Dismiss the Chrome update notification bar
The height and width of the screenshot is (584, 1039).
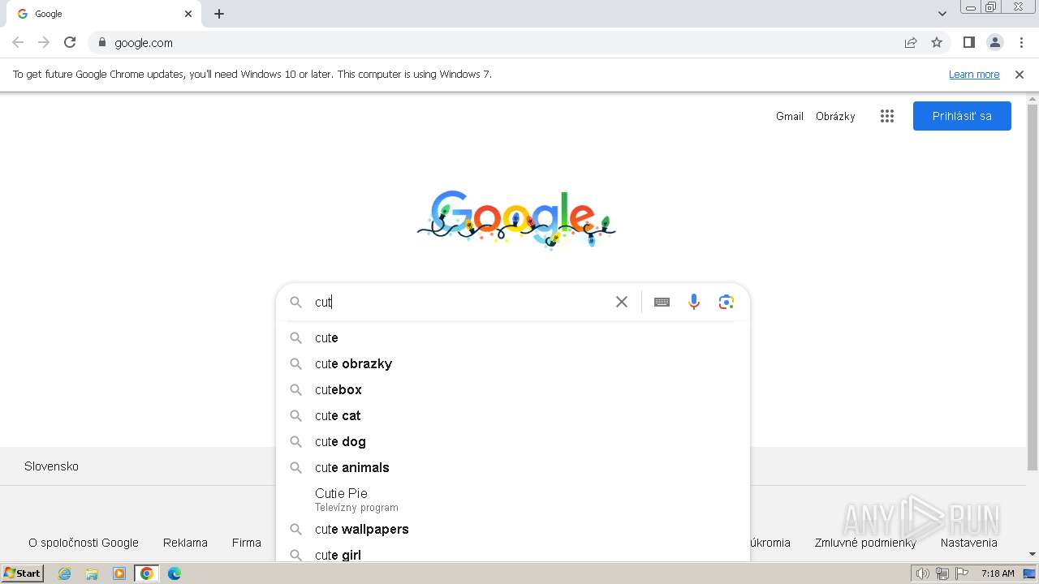click(1020, 74)
